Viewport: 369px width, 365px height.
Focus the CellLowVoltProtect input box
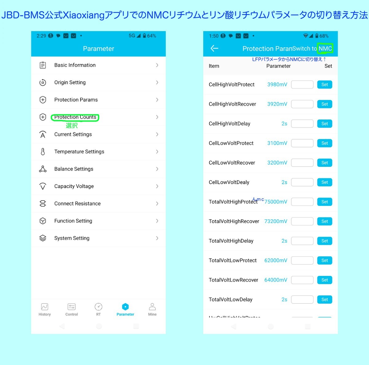(302, 143)
